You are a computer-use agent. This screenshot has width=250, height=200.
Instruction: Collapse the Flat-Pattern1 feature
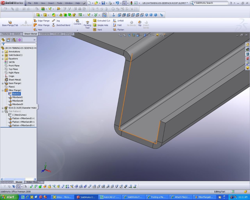point(3,111)
